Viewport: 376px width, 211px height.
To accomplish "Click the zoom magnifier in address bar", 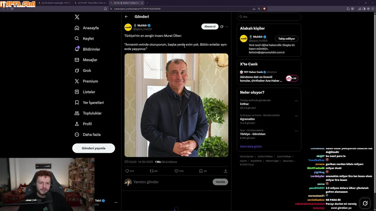I will [x=259, y=9].
